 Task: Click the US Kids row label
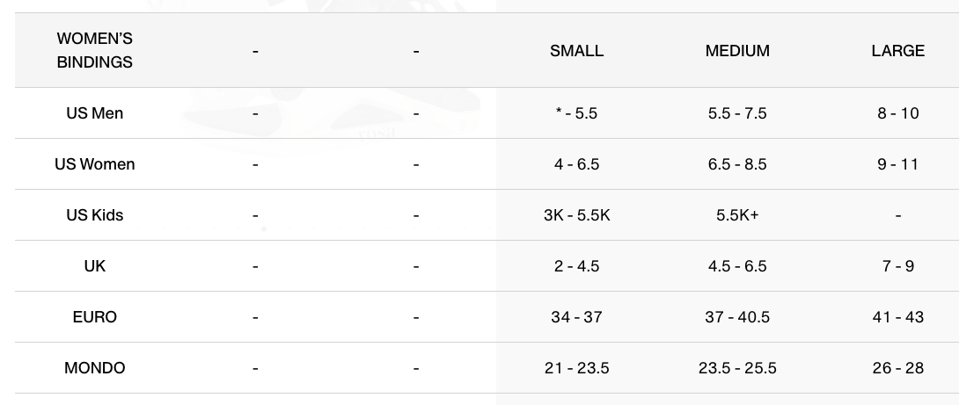pos(95,215)
